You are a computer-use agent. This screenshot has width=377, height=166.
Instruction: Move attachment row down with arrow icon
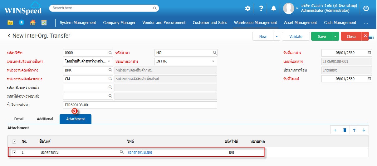pyautogui.click(x=364, y=130)
